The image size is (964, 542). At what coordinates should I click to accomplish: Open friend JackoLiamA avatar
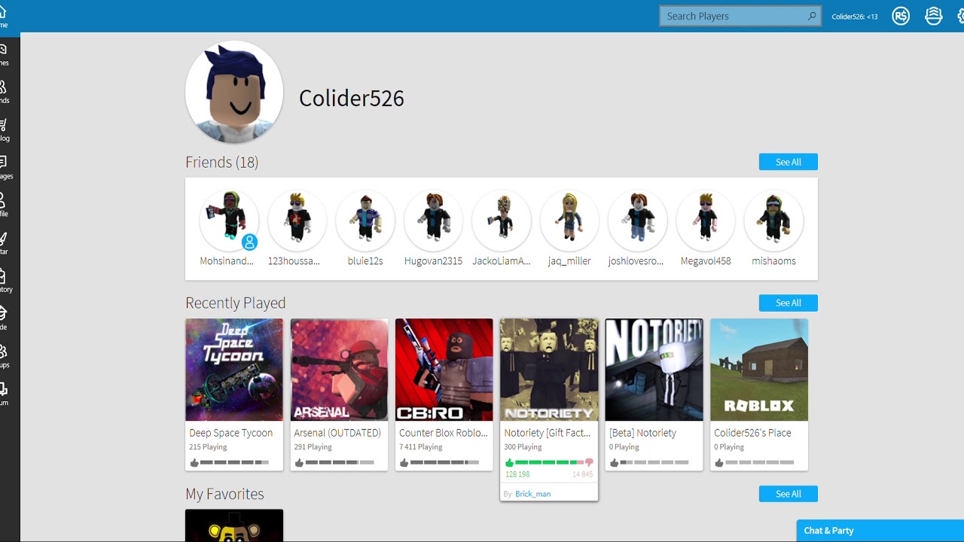pyautogui.click(x=502, y=221)
